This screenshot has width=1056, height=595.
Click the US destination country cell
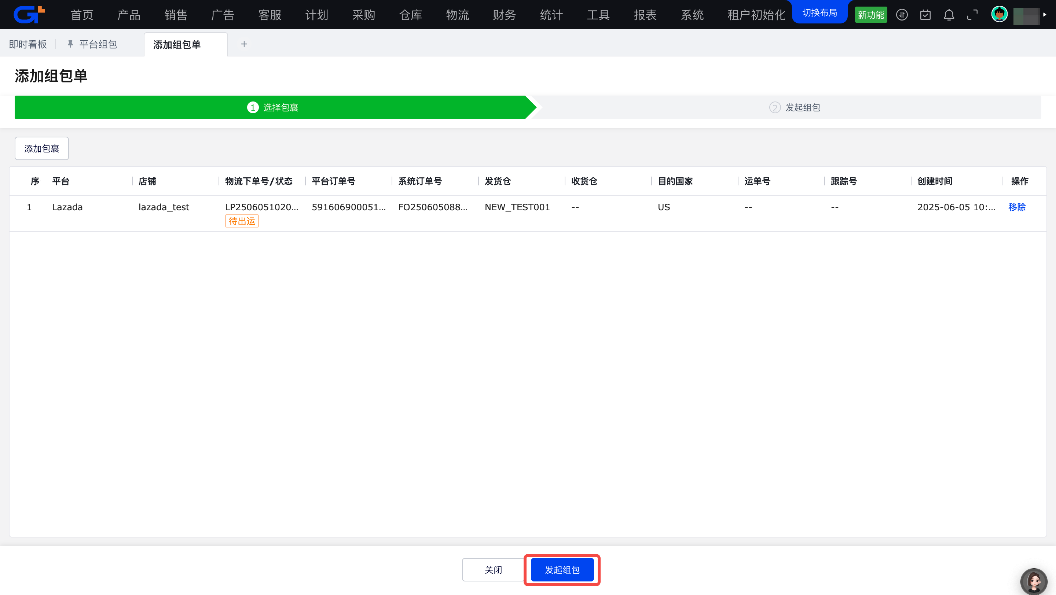664,207
